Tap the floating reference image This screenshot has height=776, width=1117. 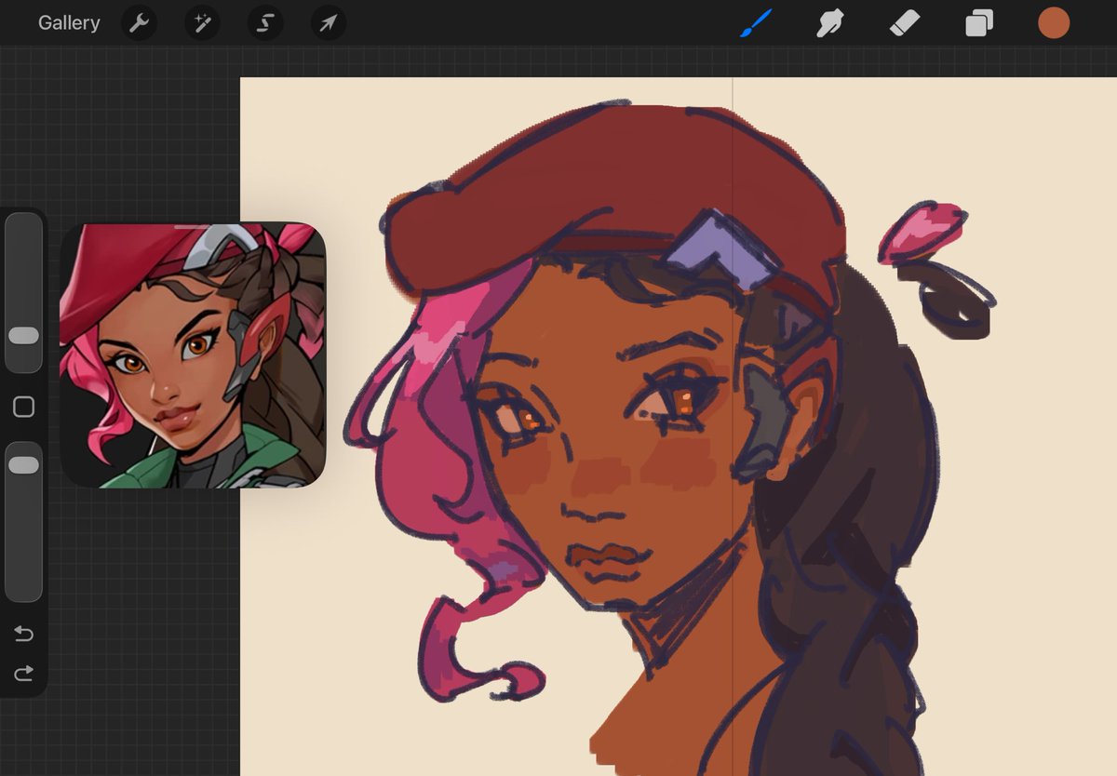click(193, 355)
